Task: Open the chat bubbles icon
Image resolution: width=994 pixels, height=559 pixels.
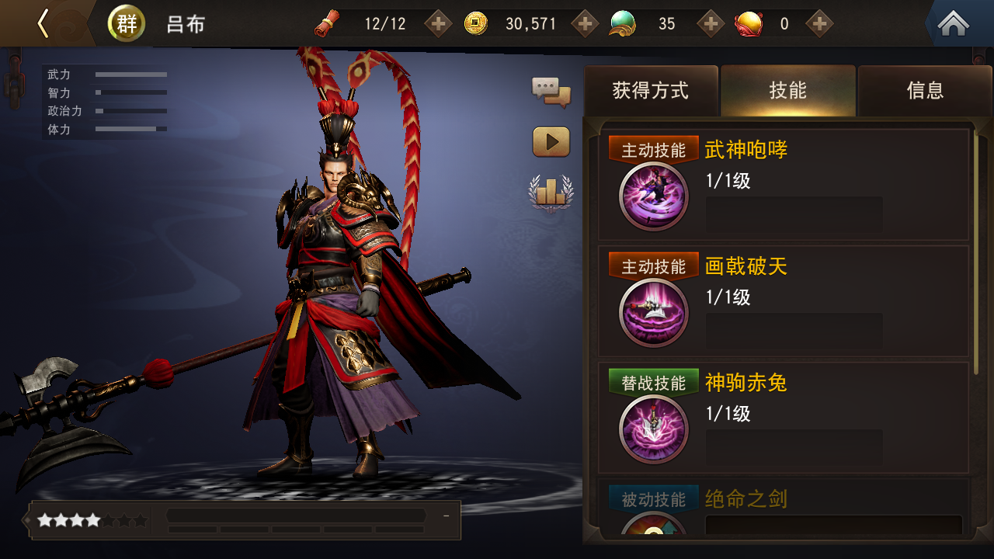Action: coord(551,92)
